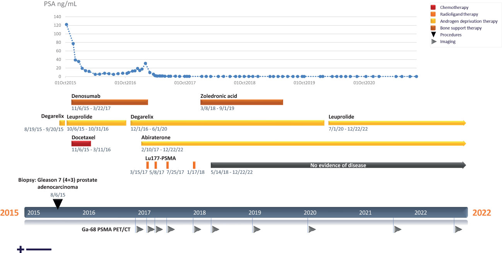
Task: Click the 140 y-axis value
Action: point(57,17)
